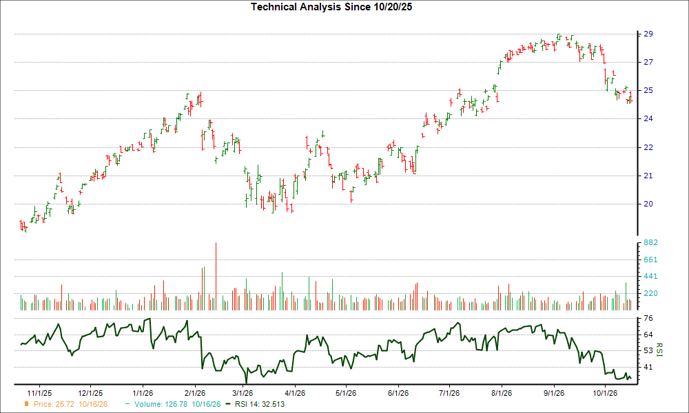The image size is (689, 413).
Task: Click the volume axis label 220
Action: click(650, 293)
